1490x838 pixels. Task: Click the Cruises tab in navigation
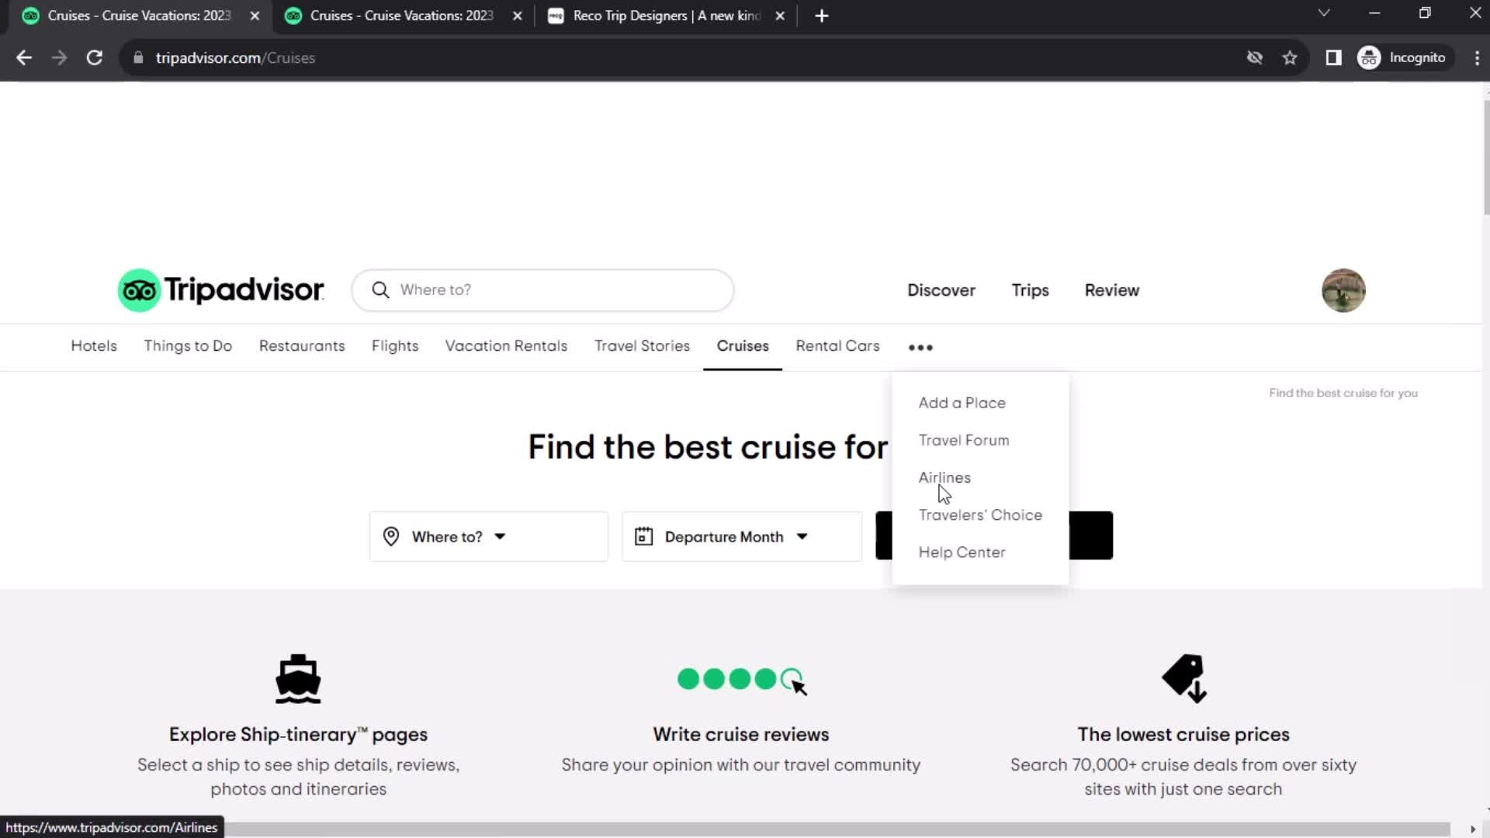tap(742, 345)
